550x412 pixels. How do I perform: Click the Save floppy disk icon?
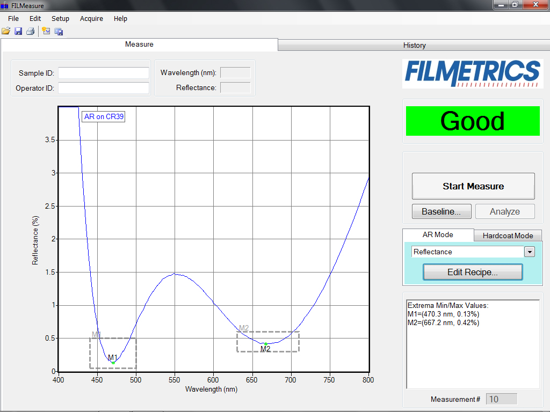tap(18, 31)
